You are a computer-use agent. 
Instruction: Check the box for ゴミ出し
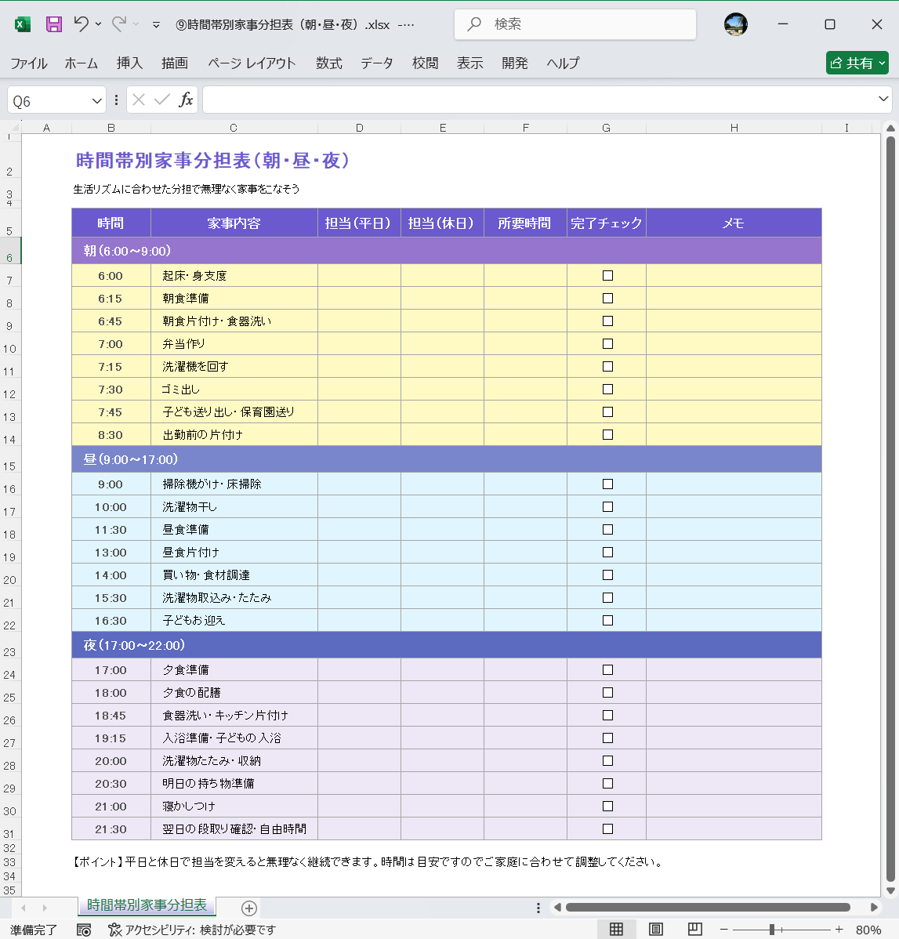pyautogui.click(x=607, y=390)
